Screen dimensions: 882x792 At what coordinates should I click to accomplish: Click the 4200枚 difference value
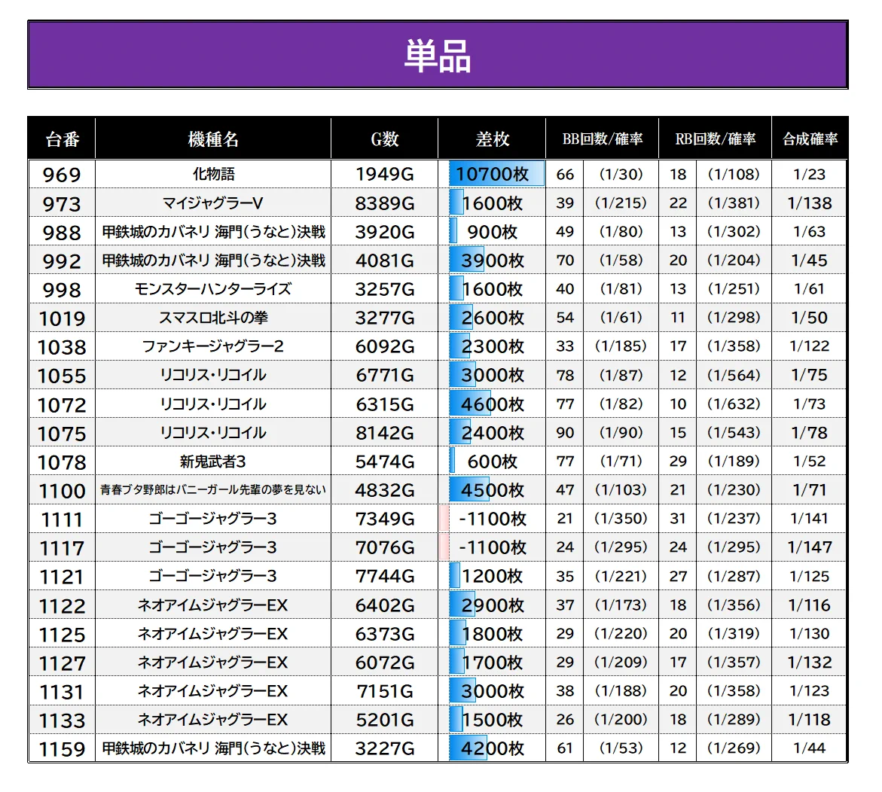point(492,749)
